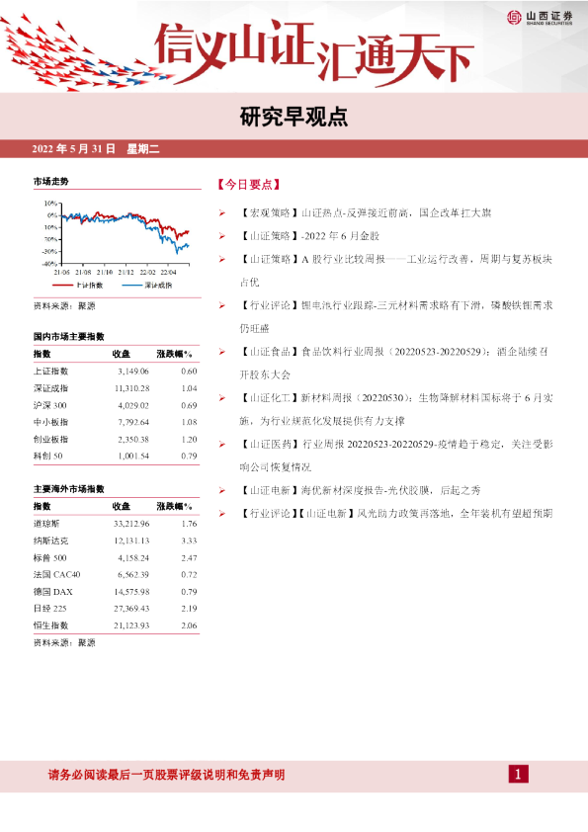Click the page number 1 box

tap(518, 774)
